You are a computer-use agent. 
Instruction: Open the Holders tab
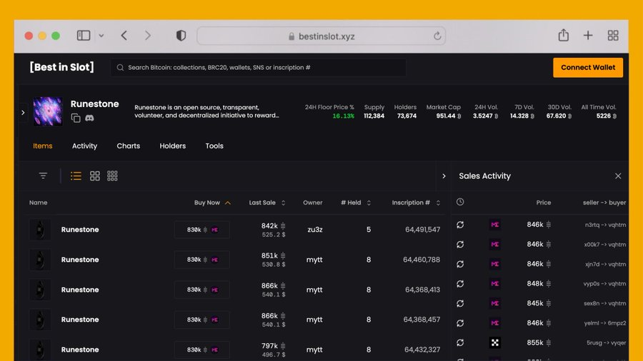pyautogui.click(x=172, y=146)
